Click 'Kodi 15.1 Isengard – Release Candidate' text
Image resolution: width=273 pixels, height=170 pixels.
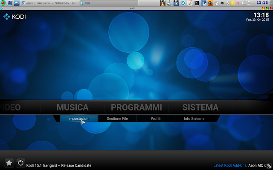click(59, 165)
